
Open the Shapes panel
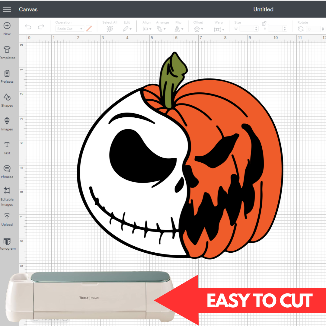coord(7,100)
